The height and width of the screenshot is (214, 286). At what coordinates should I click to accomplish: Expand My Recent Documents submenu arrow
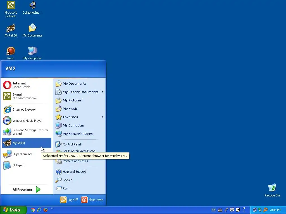pos(103,92)
